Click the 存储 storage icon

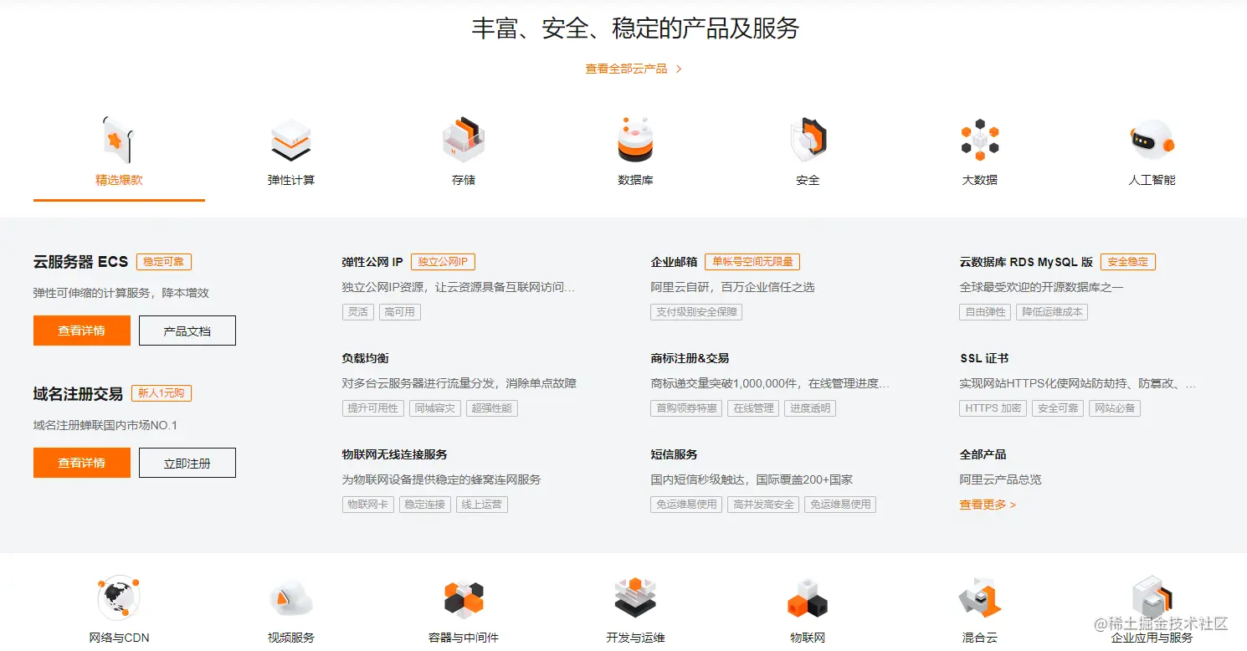(464, 140)
